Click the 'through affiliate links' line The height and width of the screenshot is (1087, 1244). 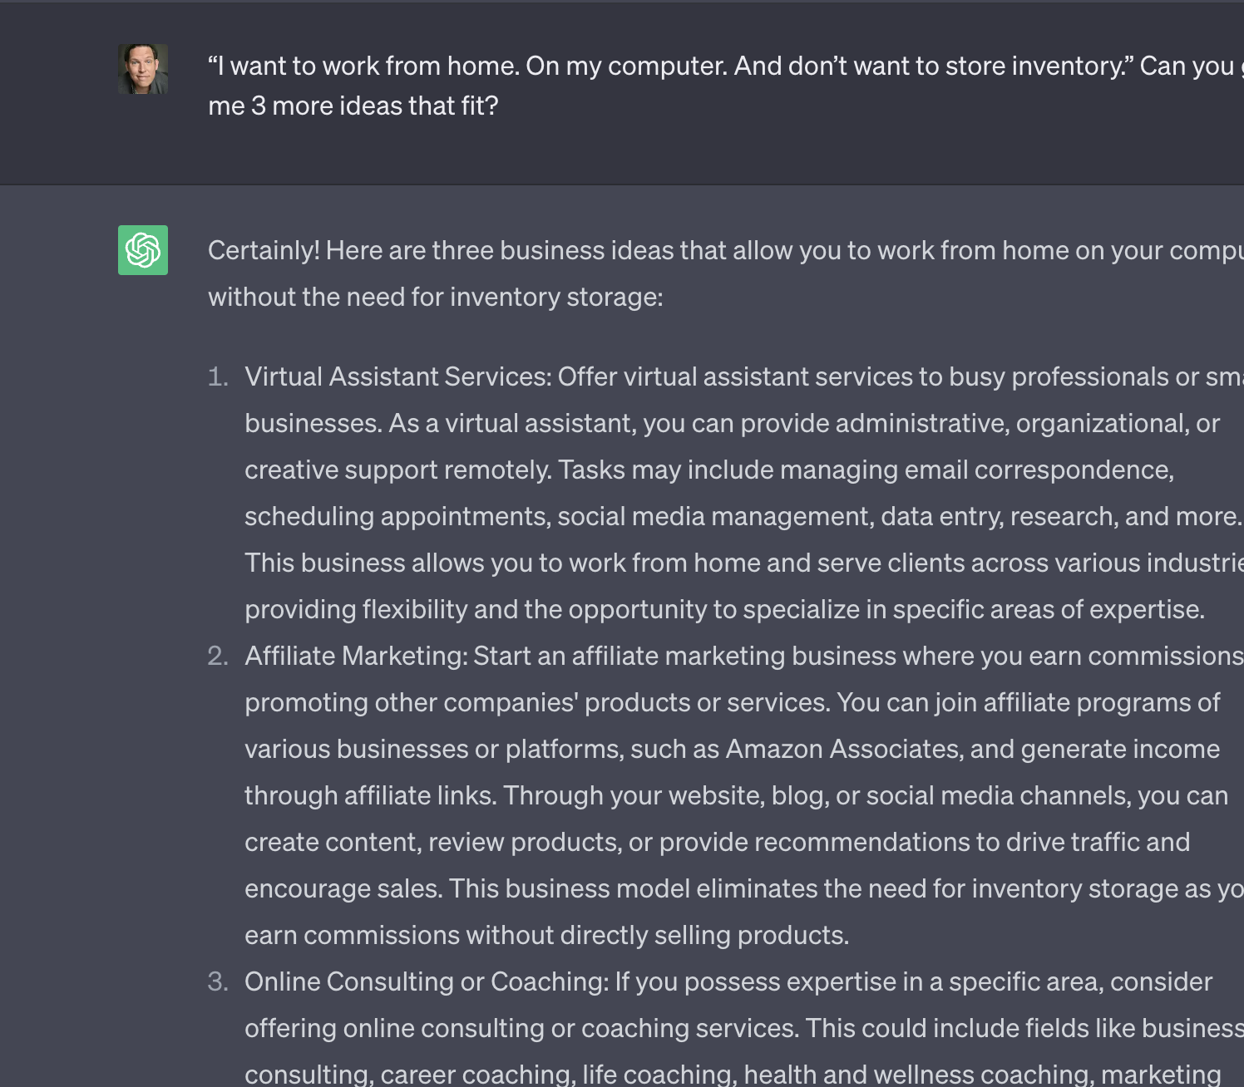click(737, 795)
